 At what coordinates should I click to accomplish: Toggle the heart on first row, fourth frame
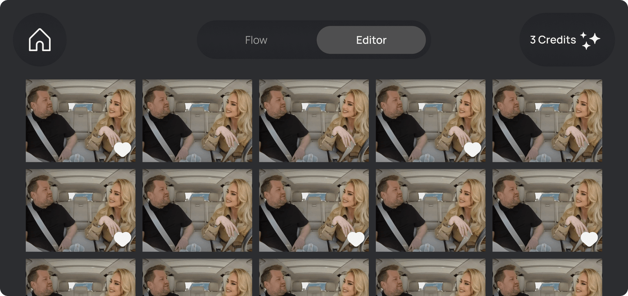coord(472,149)
